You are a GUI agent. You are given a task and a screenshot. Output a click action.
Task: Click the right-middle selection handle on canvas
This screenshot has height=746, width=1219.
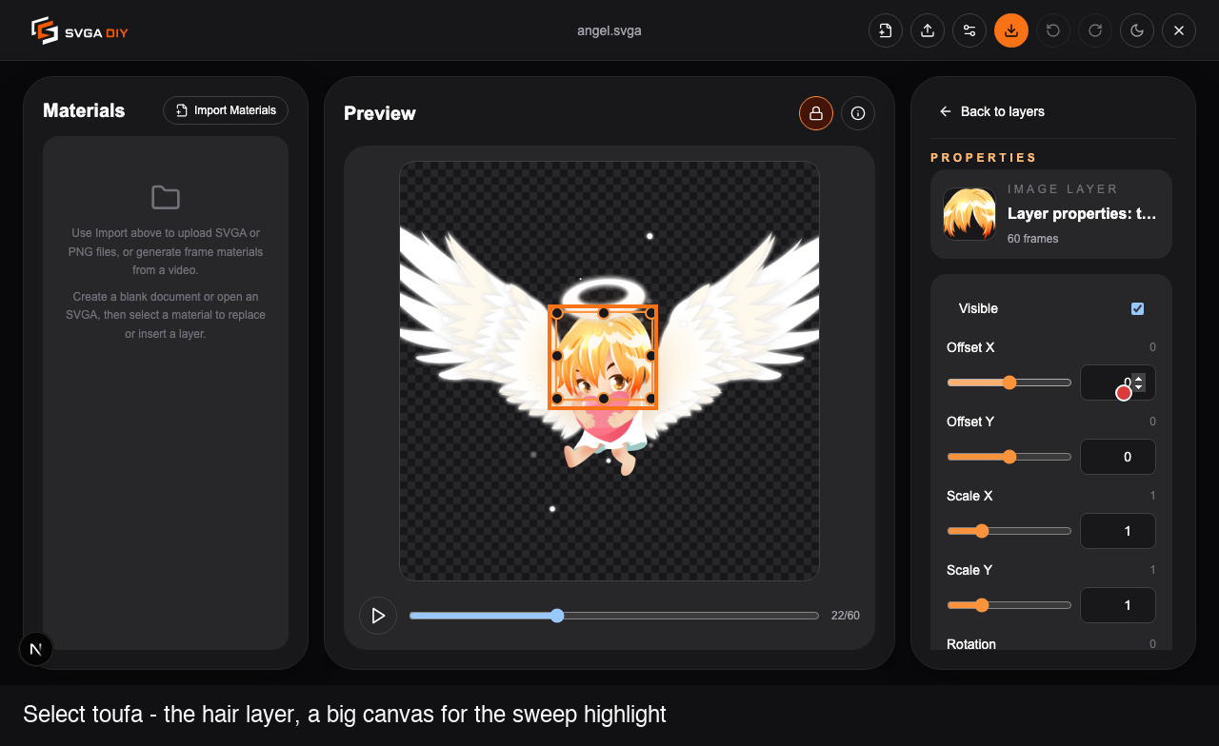click(x=650, y=356)
